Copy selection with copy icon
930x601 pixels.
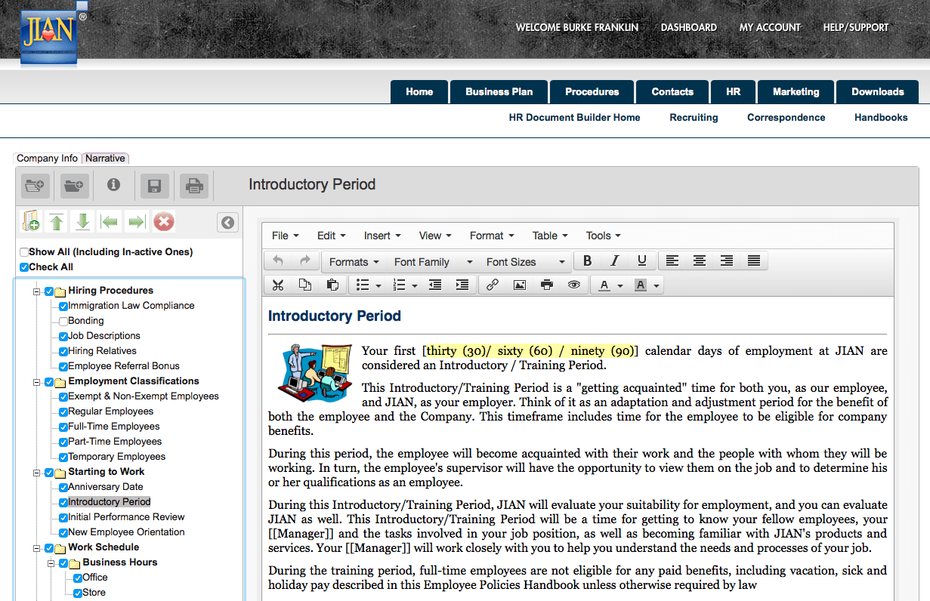click(x=305, y=285)
